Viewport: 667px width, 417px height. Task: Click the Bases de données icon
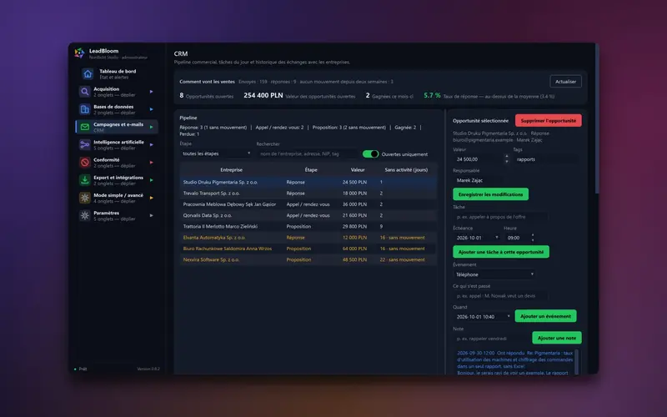(x=85, y=109)
